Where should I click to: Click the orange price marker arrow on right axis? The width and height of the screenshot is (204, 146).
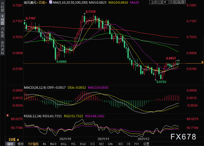(202, 62)
